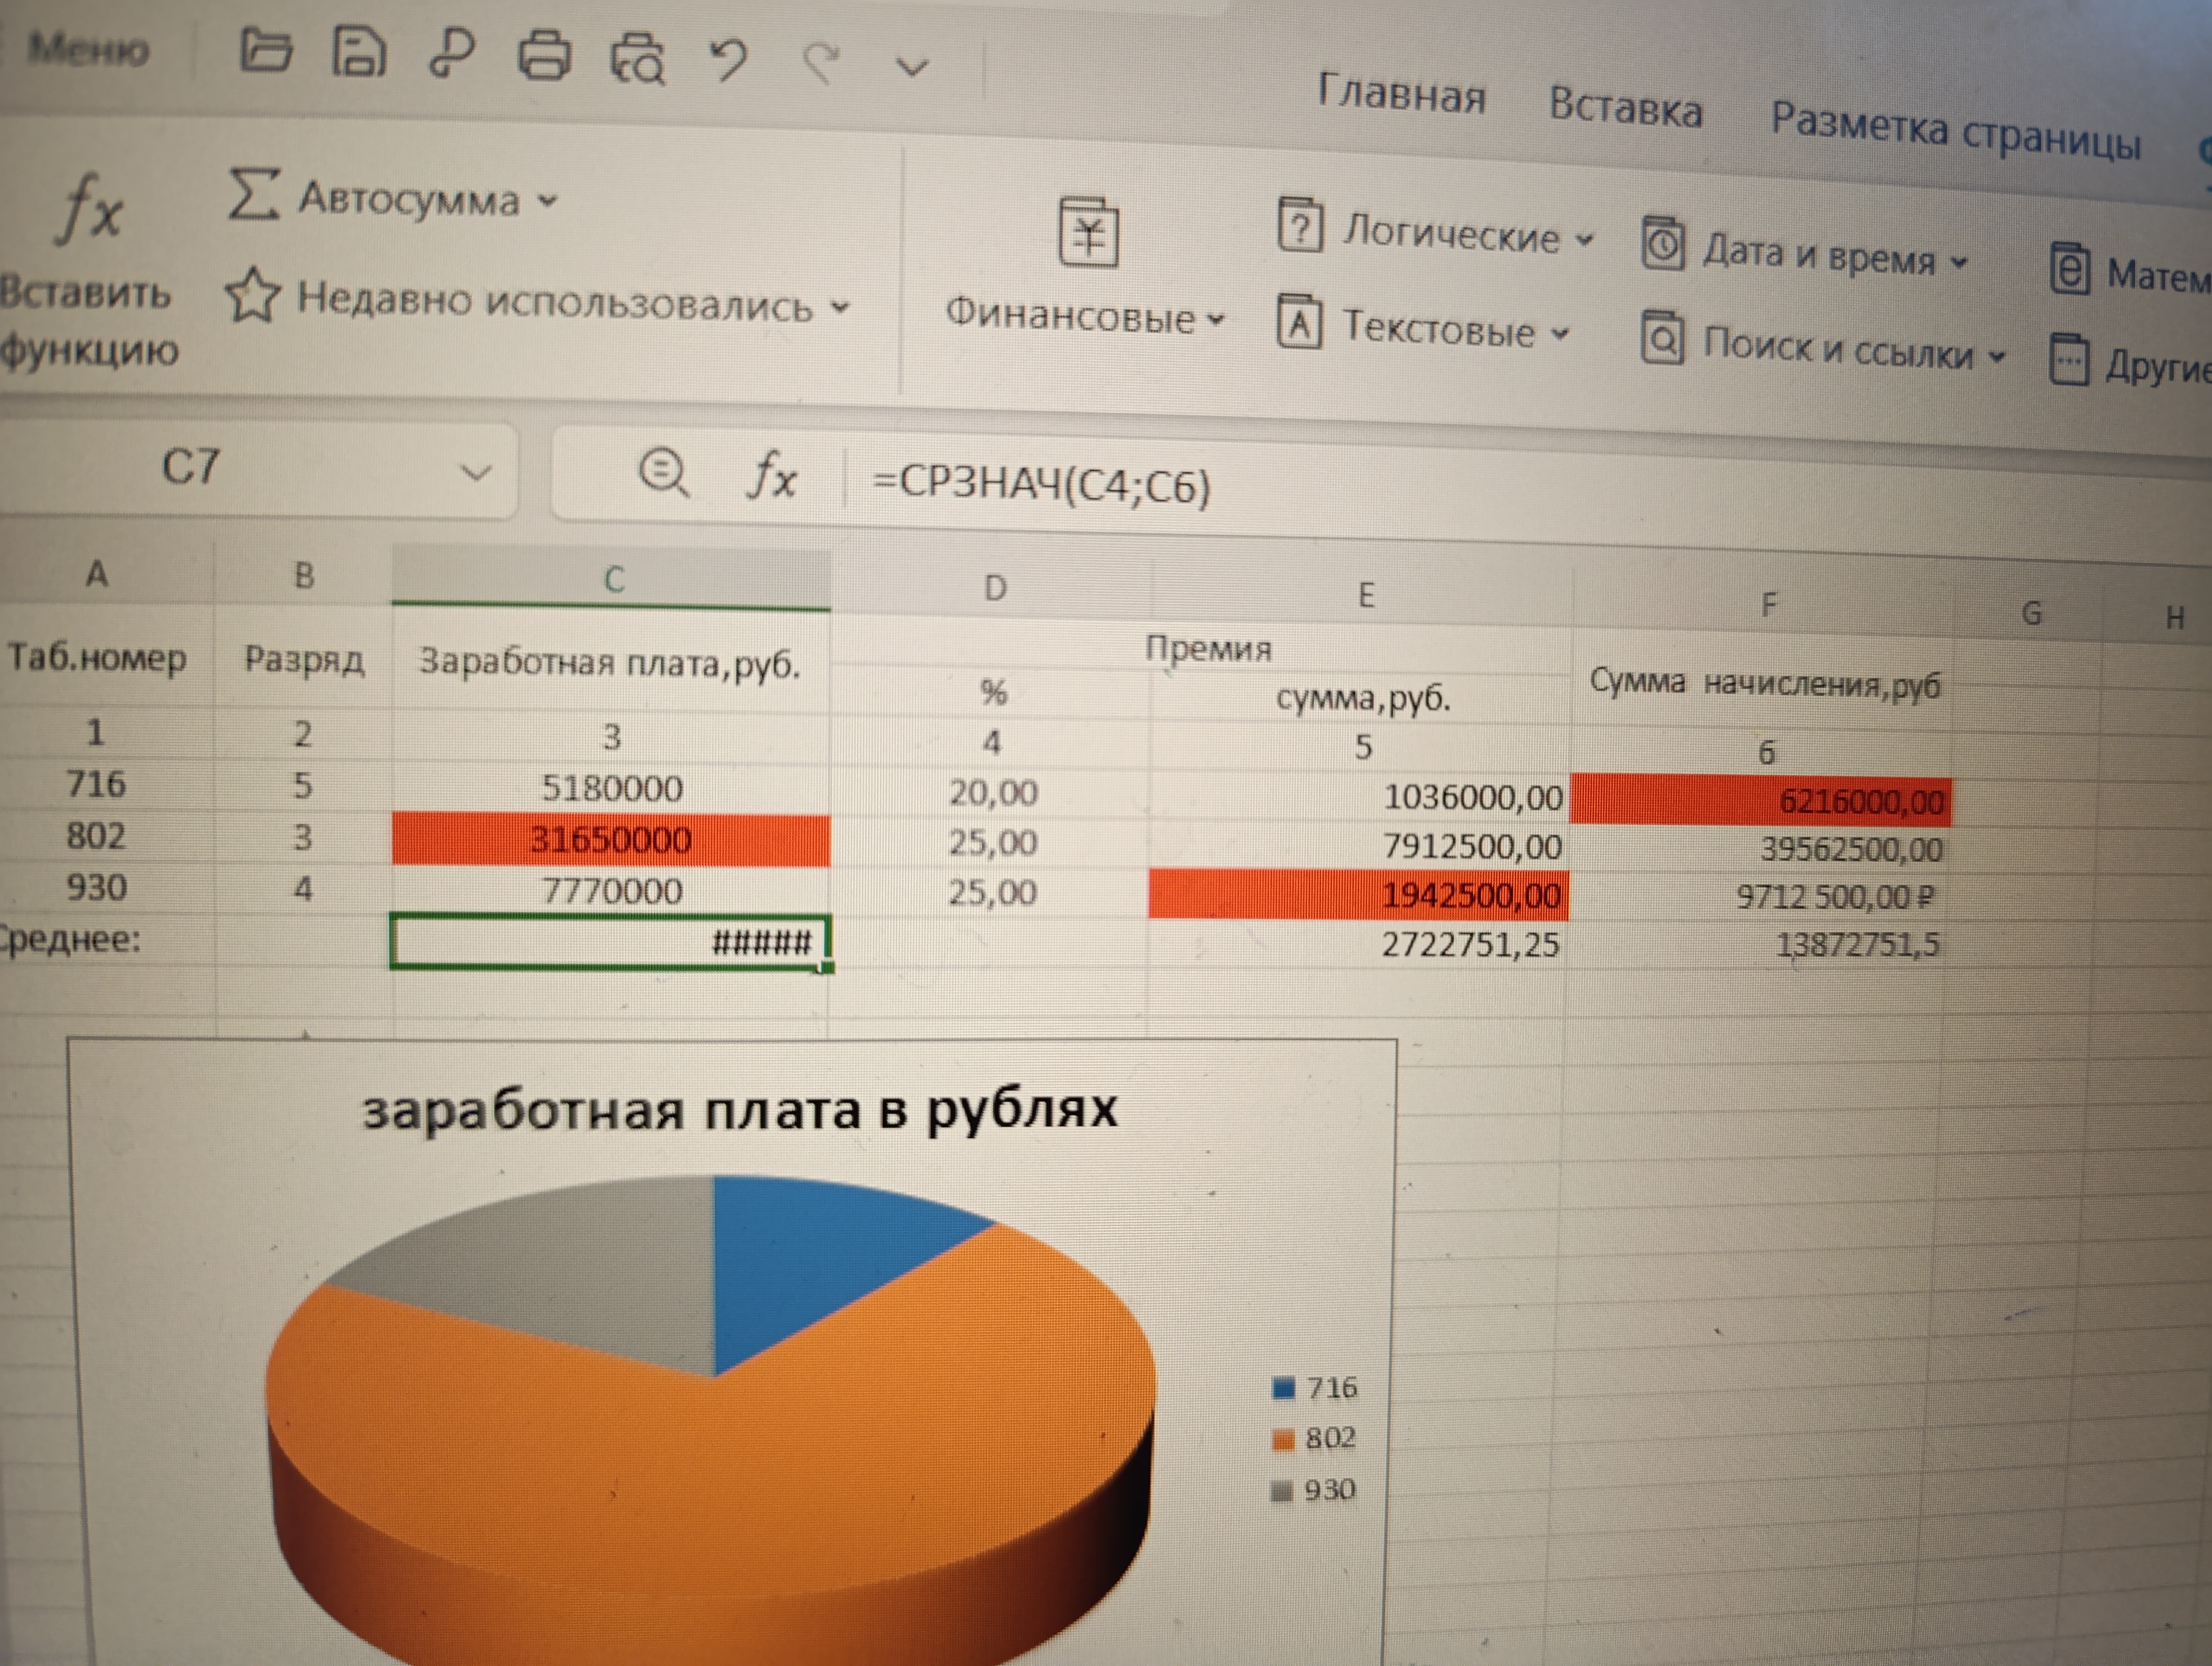
Task: Click the Другие functions icon
Action: click(2069, 360)
